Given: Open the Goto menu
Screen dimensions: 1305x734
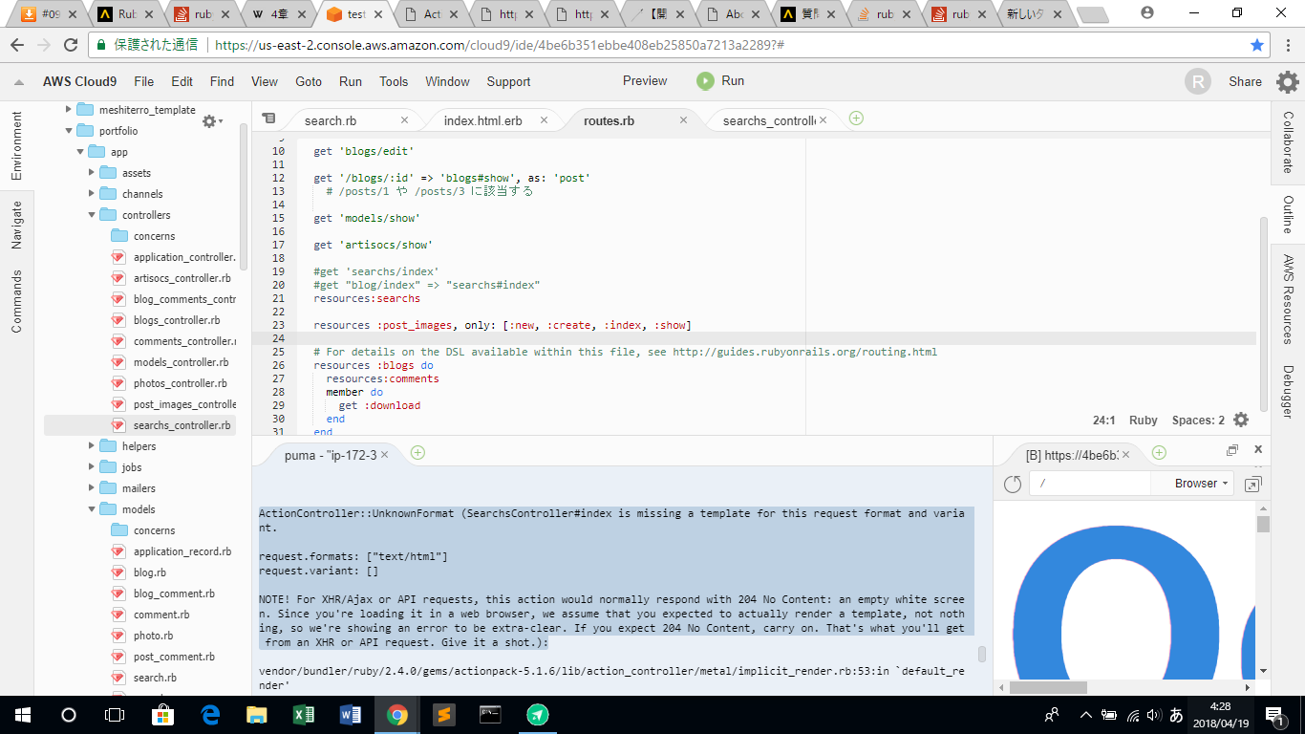Looking at the screenshot, I should [309, 81].
